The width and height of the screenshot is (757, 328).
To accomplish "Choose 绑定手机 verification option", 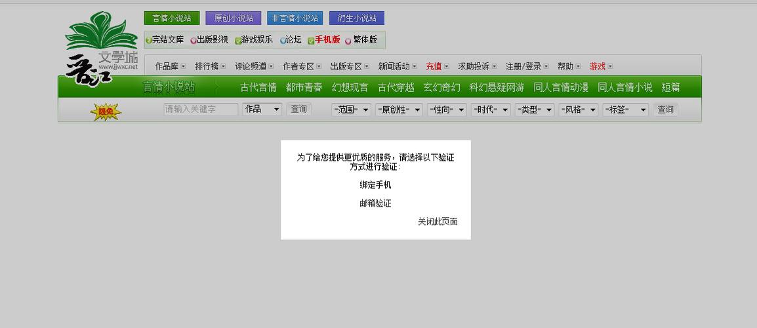I will (376, 185).
